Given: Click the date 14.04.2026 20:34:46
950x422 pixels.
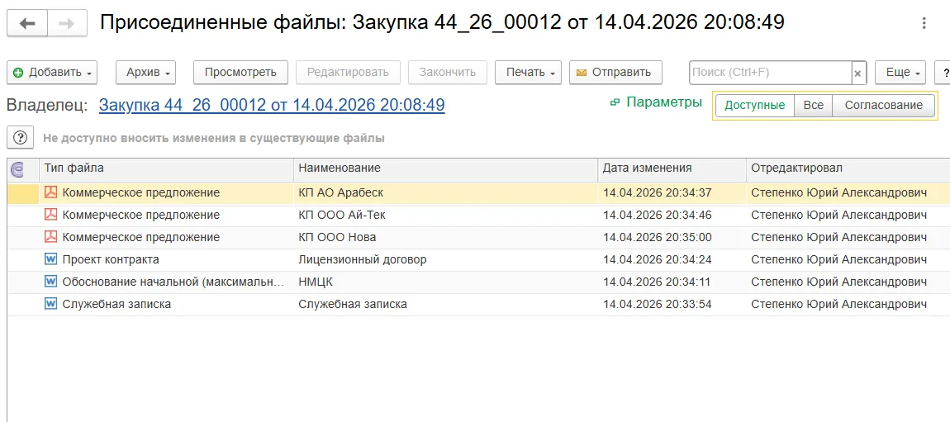Looking at the screenshot, I should tap(658, 216).
